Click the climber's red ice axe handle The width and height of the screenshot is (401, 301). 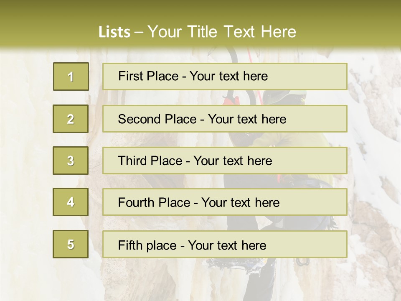click(231, 100)
